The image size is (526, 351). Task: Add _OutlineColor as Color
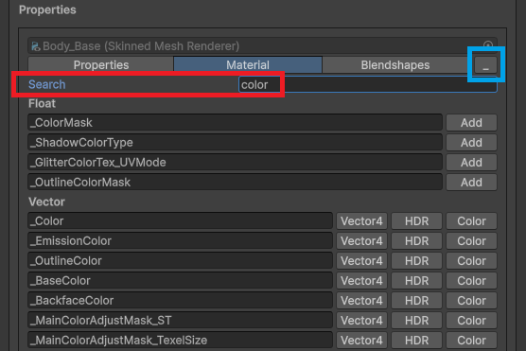point(471,261)
